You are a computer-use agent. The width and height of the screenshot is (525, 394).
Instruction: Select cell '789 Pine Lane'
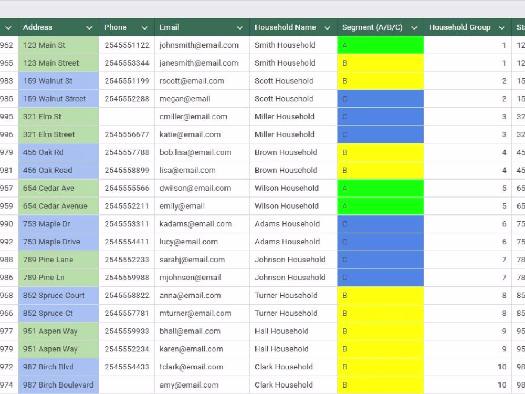pyautogui.click(x=59, y=260)
